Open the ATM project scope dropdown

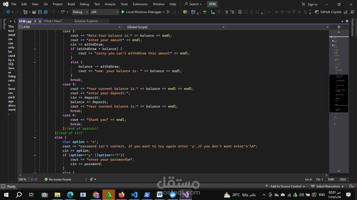70,27
